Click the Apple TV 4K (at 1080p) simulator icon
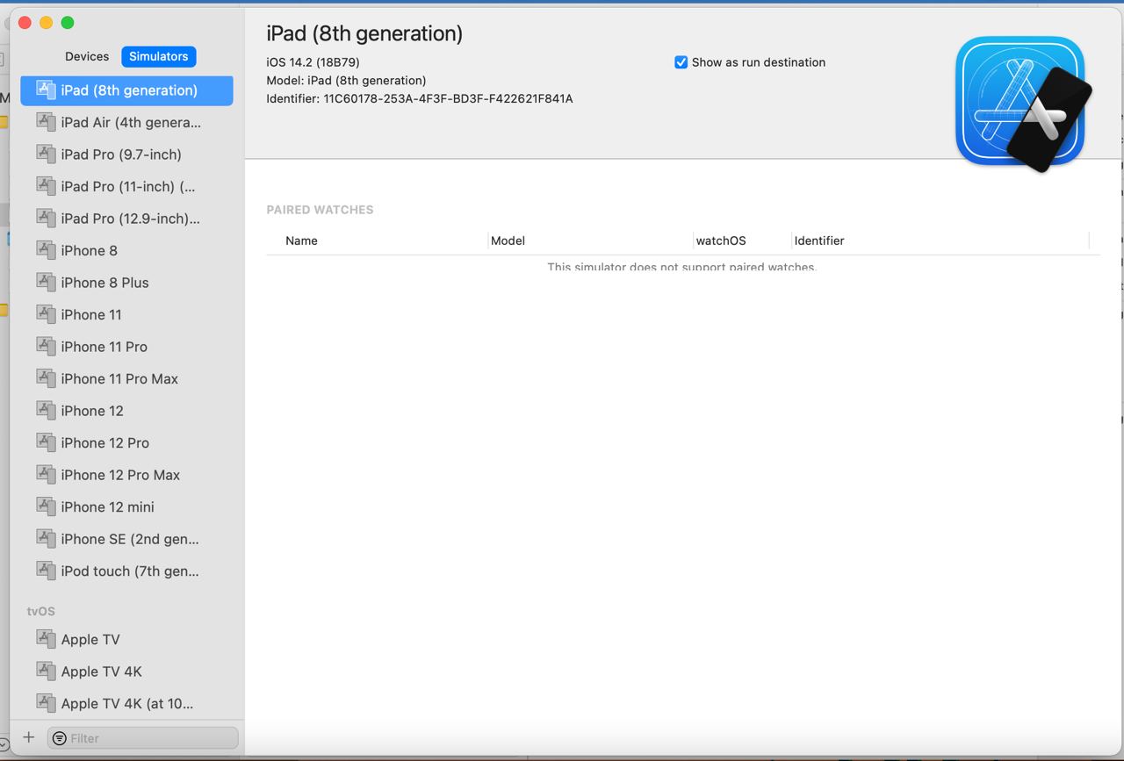Image resolution: width=1124 pixels, height=761 pixels. coord(46,702)
